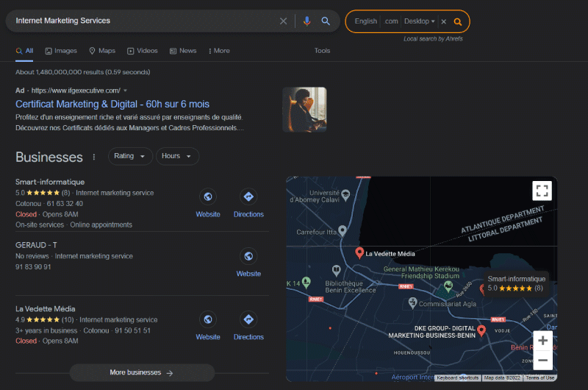Click the 'Local search by Ahrefs' label

433,39
